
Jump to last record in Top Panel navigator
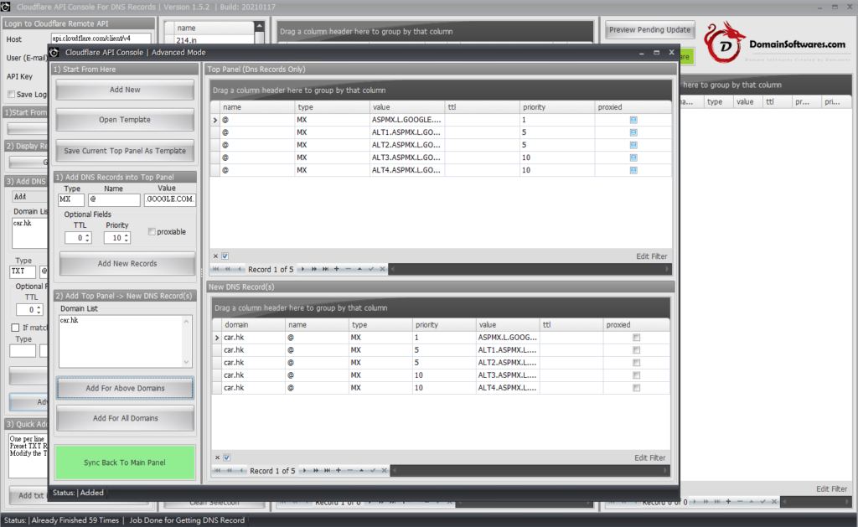tap(325, 269)
